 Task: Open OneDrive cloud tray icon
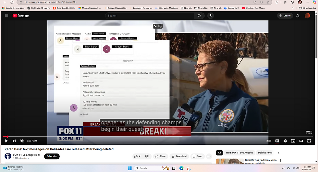(x=288, y=168)
